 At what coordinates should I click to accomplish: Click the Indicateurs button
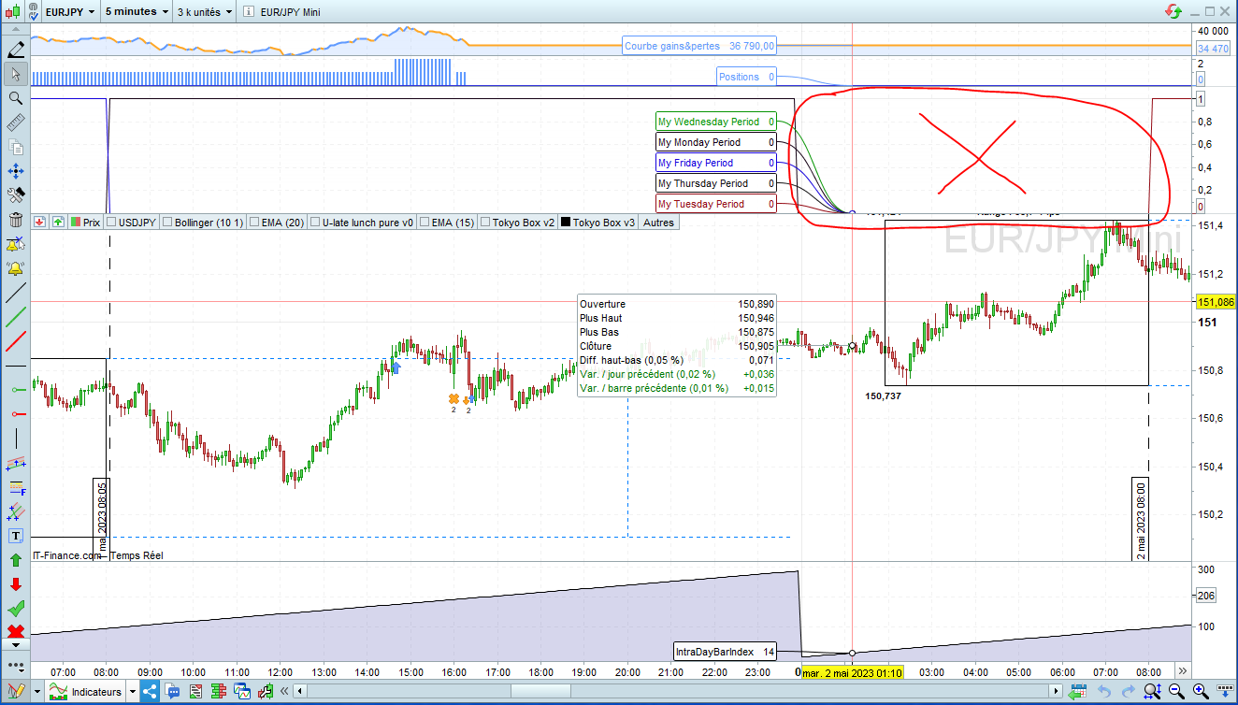pyautogui.click(x=86, y=692)
